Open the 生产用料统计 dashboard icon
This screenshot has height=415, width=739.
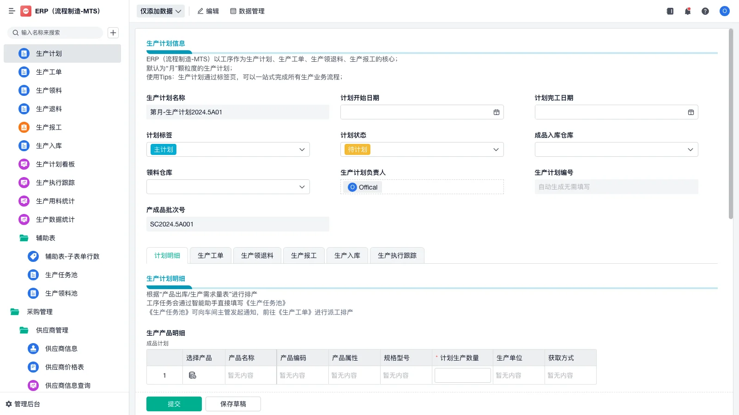[24, 201]
